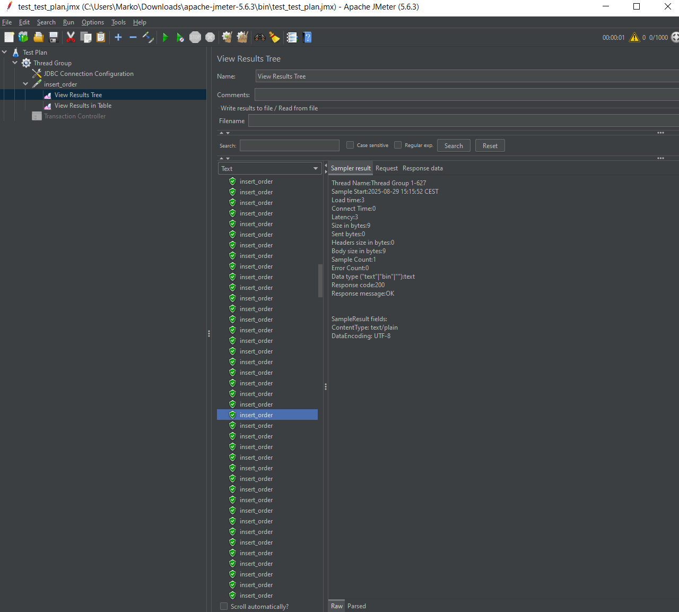The height and width of the screenshot is (612, 679).
Task: Collapse the insert_order sampler node
Action: pos(25,84)
